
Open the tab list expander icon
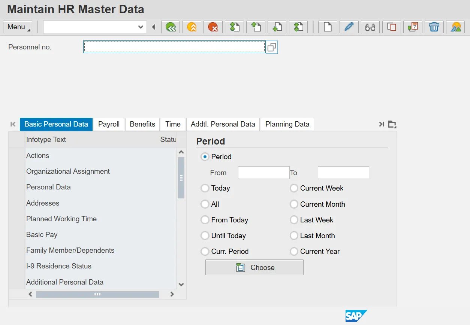point(392,124)
